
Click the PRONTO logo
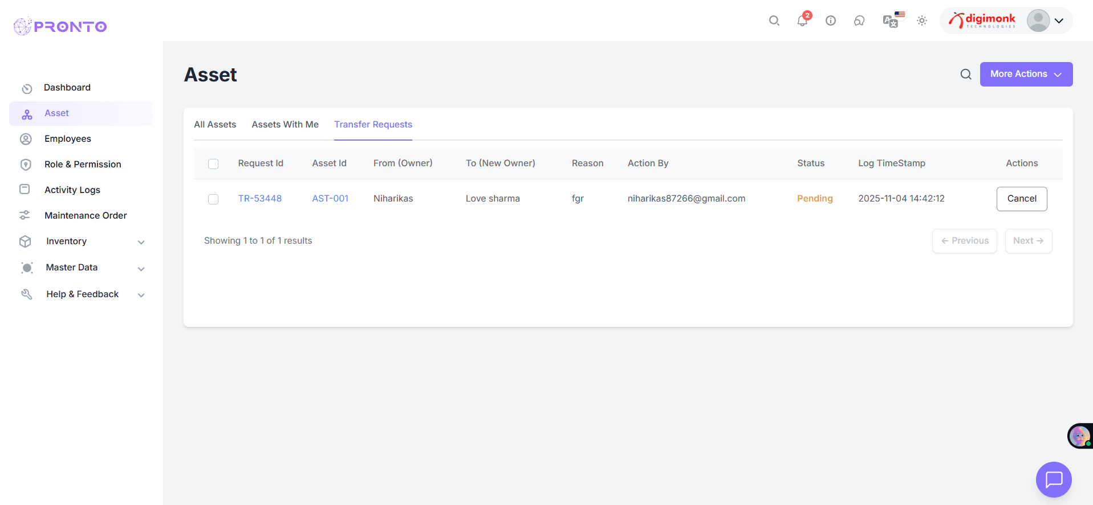pyautogui.click(x=60, y=26)
